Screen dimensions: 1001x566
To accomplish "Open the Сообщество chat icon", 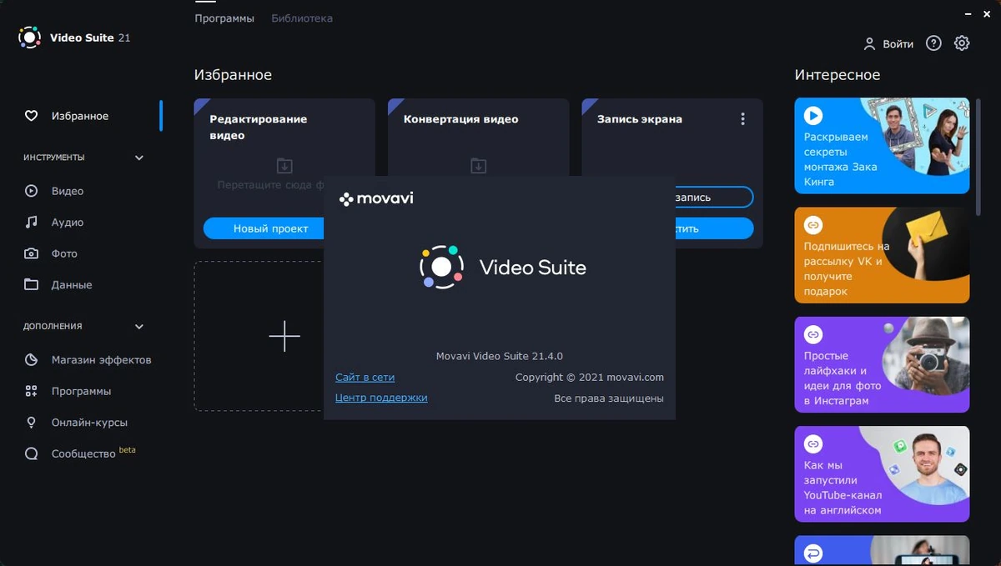I will pyautogui.click(x=31, y=454).
